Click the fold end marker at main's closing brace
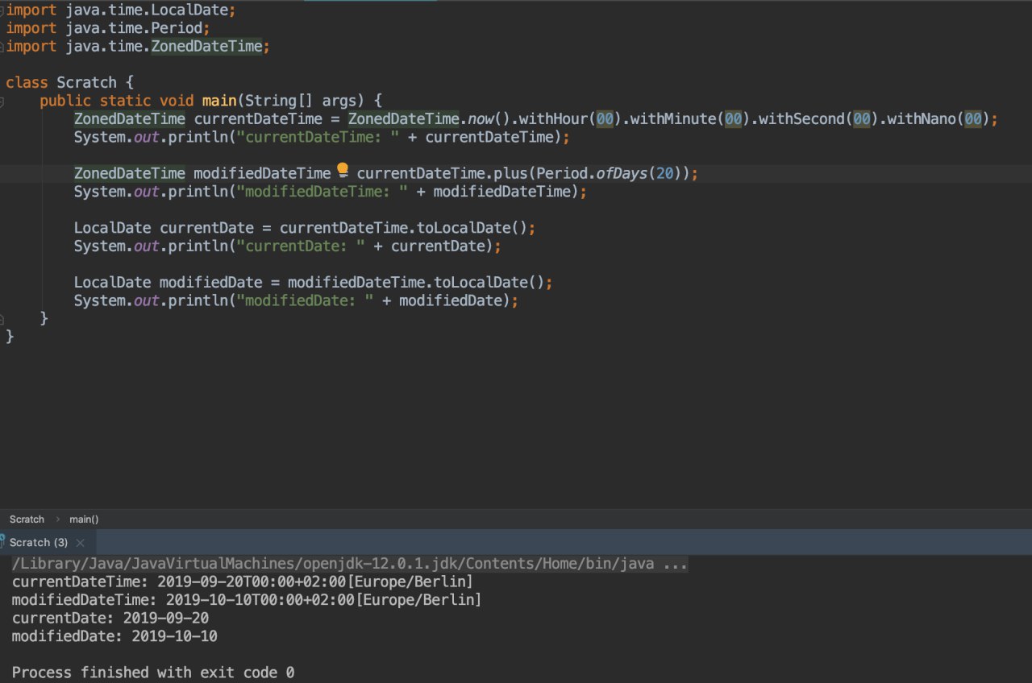This screenshot has width=1032, height=683. pyautogui.click(x=2, y=319)
